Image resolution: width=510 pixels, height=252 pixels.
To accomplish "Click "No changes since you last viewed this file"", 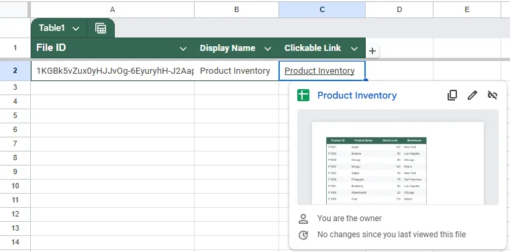I will 392,235.
